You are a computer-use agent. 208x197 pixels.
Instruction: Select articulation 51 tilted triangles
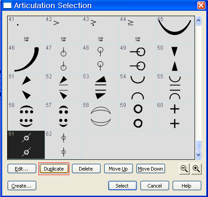click(x=26, y=88)
